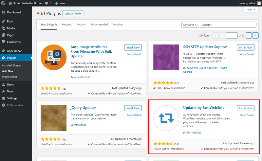Click the Collapse menu label

pos(15,105)
